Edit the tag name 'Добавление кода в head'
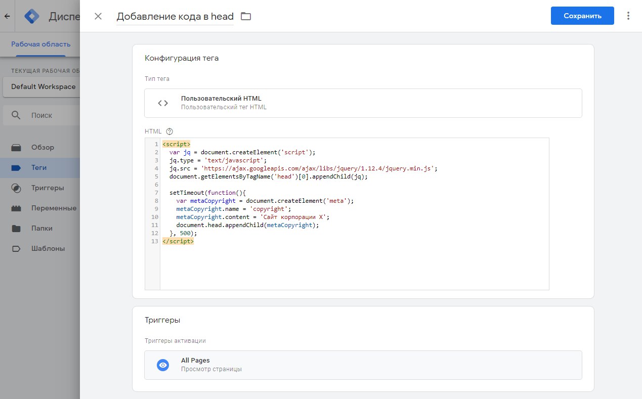This screenshot has height=399, width=642. point(175,16)
